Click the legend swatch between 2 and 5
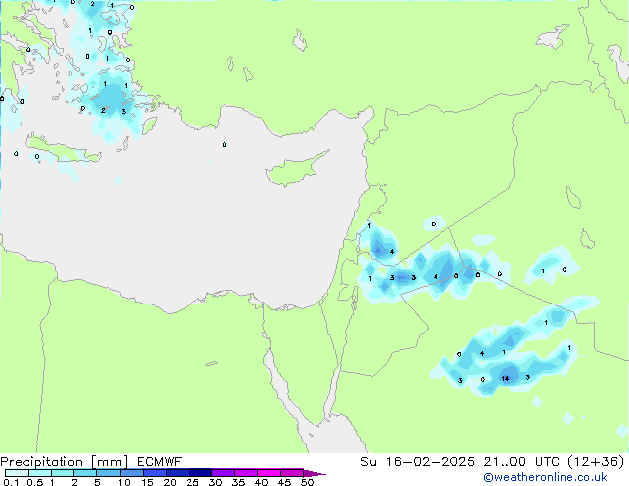Viewport: 629px width, 486px height. [85, 473]
